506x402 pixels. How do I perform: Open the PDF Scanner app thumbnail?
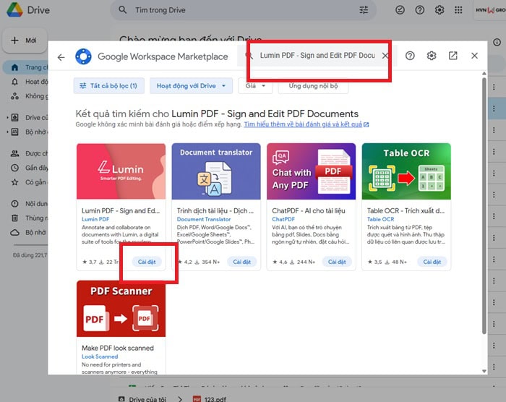pos(121,309)
